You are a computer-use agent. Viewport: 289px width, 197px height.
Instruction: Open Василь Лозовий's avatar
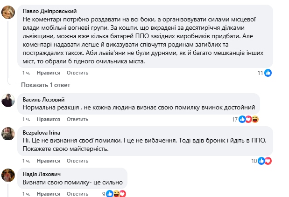click(7, 100)
